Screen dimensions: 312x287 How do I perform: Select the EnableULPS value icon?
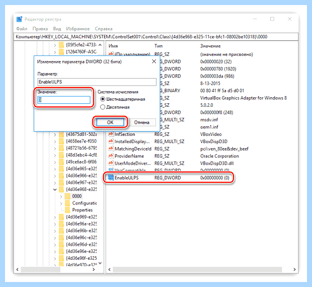[x=111, y=177]
